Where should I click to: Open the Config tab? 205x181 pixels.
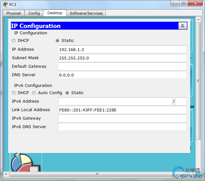(x=34, y=13)
